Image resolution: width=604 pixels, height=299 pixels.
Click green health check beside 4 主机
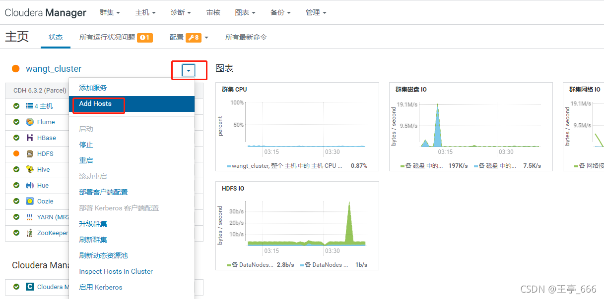pos(16,106)
